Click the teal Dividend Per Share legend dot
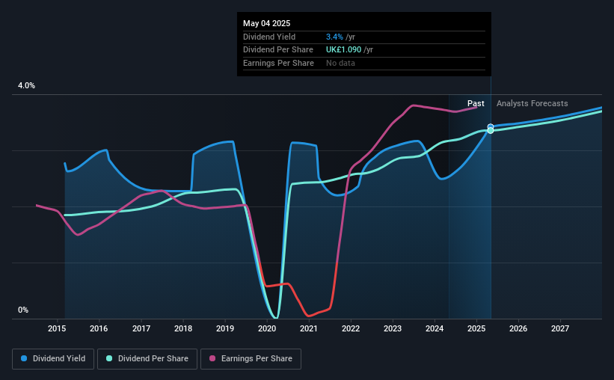The width and height of the screenshot is (614, 380). pos(109,358)
